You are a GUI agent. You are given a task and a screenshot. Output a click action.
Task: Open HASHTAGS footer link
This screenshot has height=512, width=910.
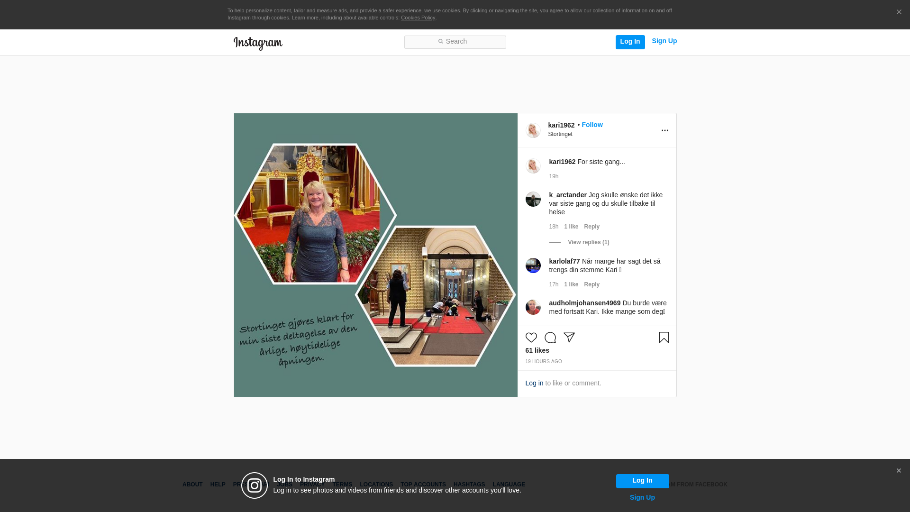[469, 485]
